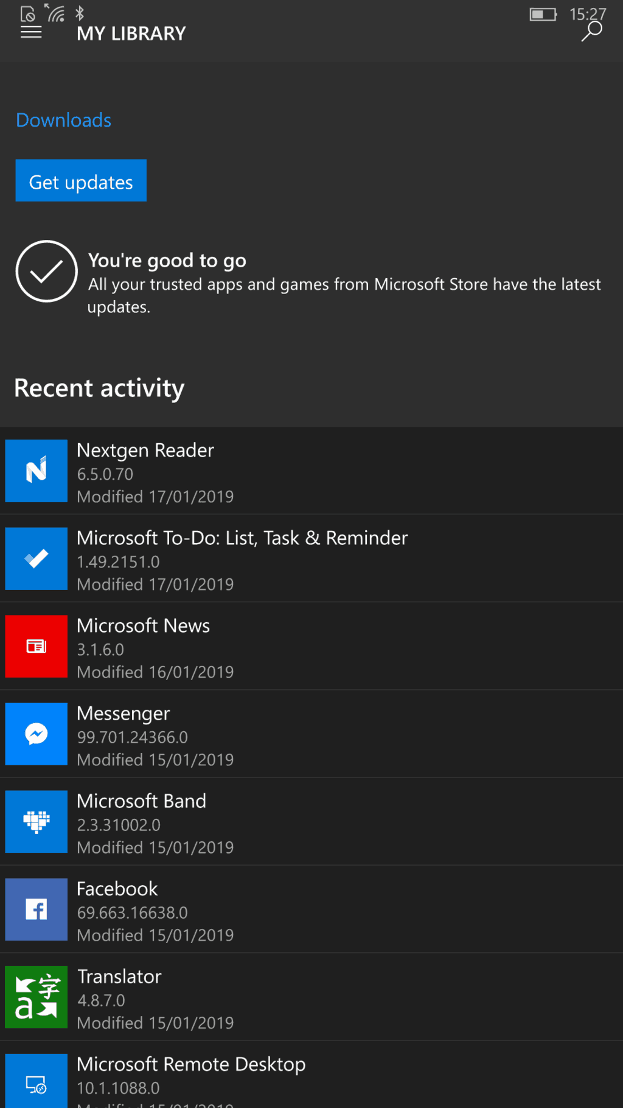Tap the Microsoft Band heart icon
The image size is (623, 1108).
[37, 821]
